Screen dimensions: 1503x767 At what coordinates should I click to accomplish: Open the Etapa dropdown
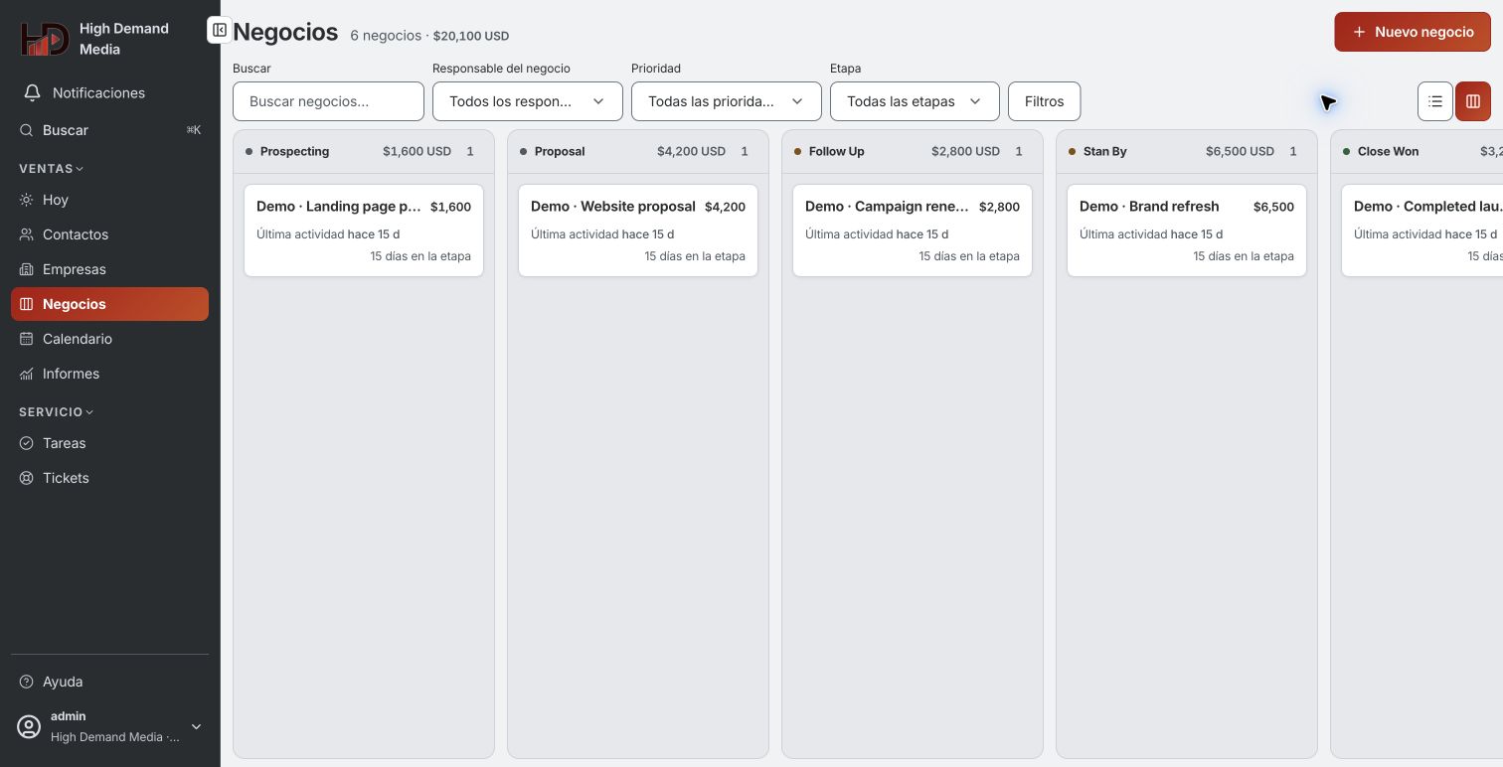click(x=915, y=101)
